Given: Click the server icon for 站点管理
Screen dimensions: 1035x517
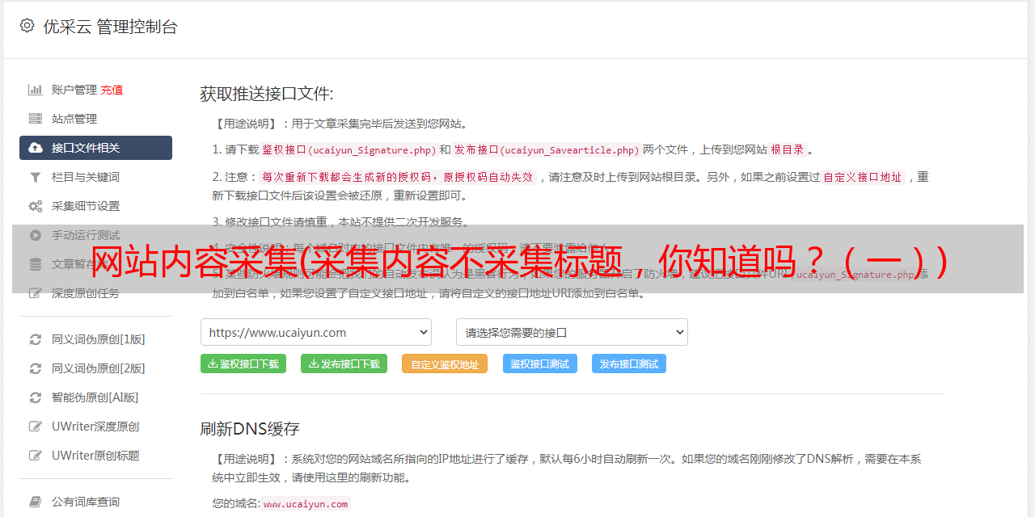Looking at the screenshot, I should (36, 119).
